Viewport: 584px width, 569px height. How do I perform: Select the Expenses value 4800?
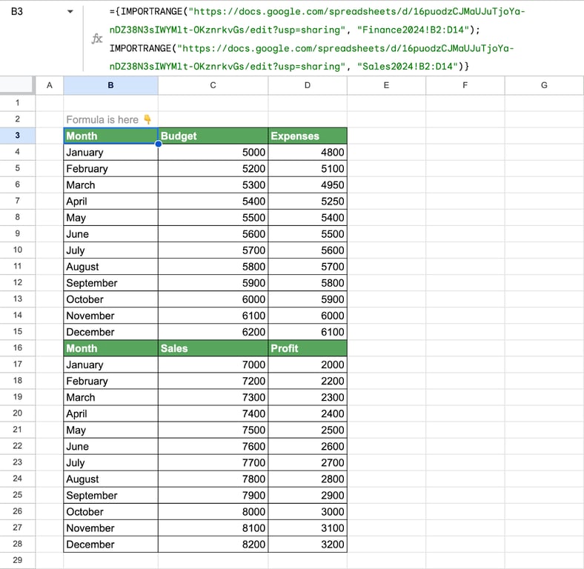click(308, 153)
